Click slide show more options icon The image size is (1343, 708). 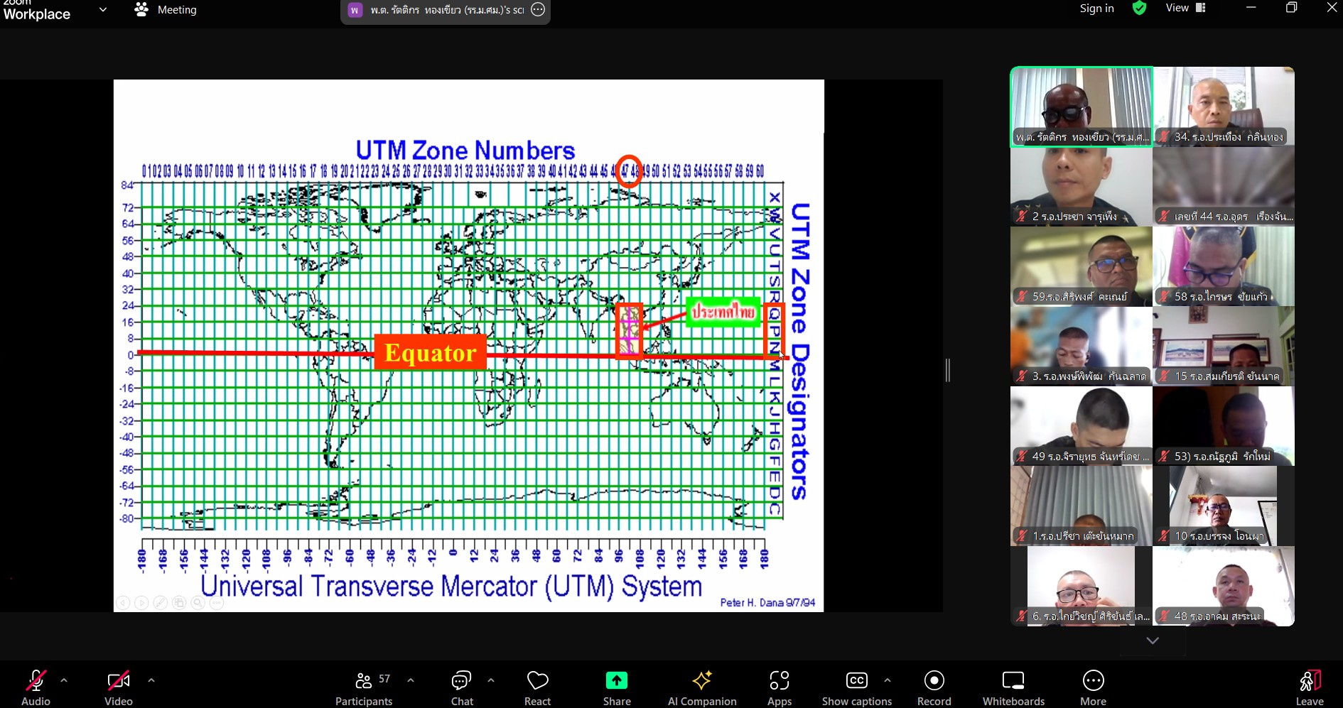(217, 603)
